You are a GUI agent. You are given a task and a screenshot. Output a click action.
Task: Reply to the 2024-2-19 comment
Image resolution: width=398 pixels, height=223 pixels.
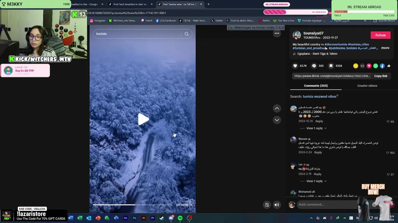[317, 174]
